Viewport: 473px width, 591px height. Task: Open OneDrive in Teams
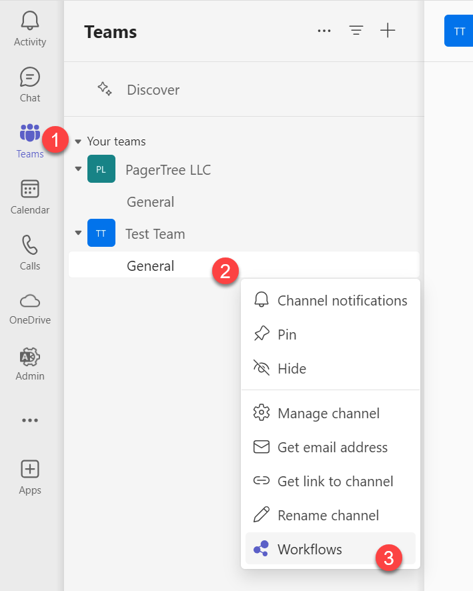tap(29, 307)
